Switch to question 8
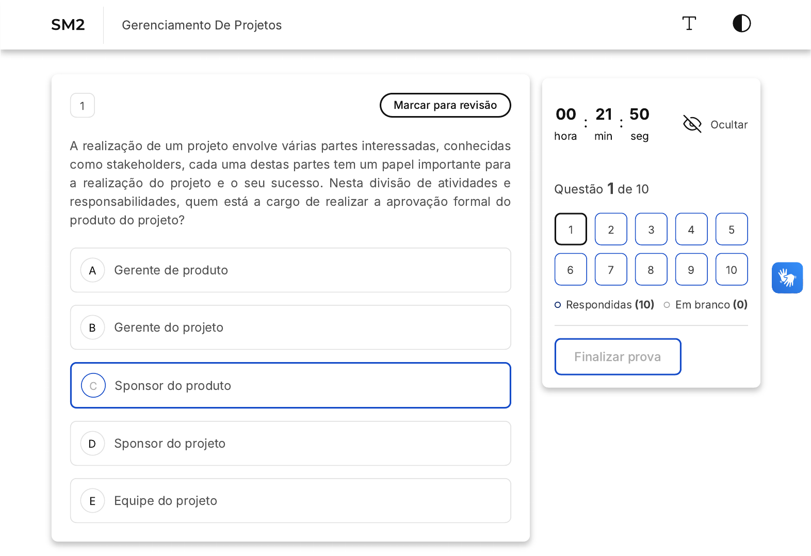This screenshot has width=811, height=556. tap(651, 270)
